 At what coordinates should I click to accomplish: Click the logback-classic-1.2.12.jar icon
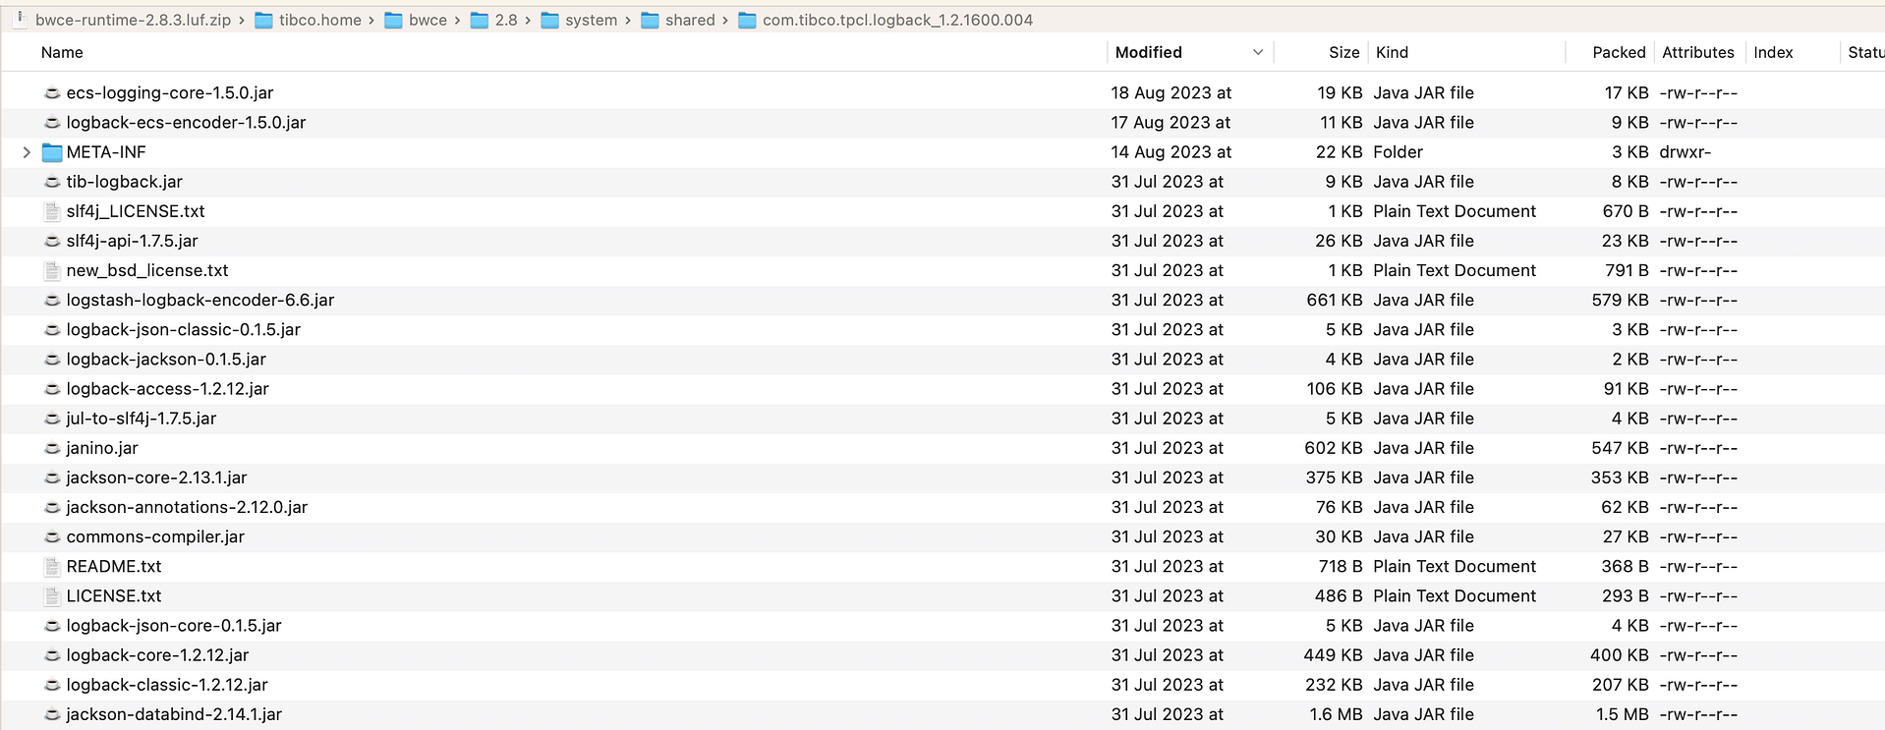tap(52, 685)
